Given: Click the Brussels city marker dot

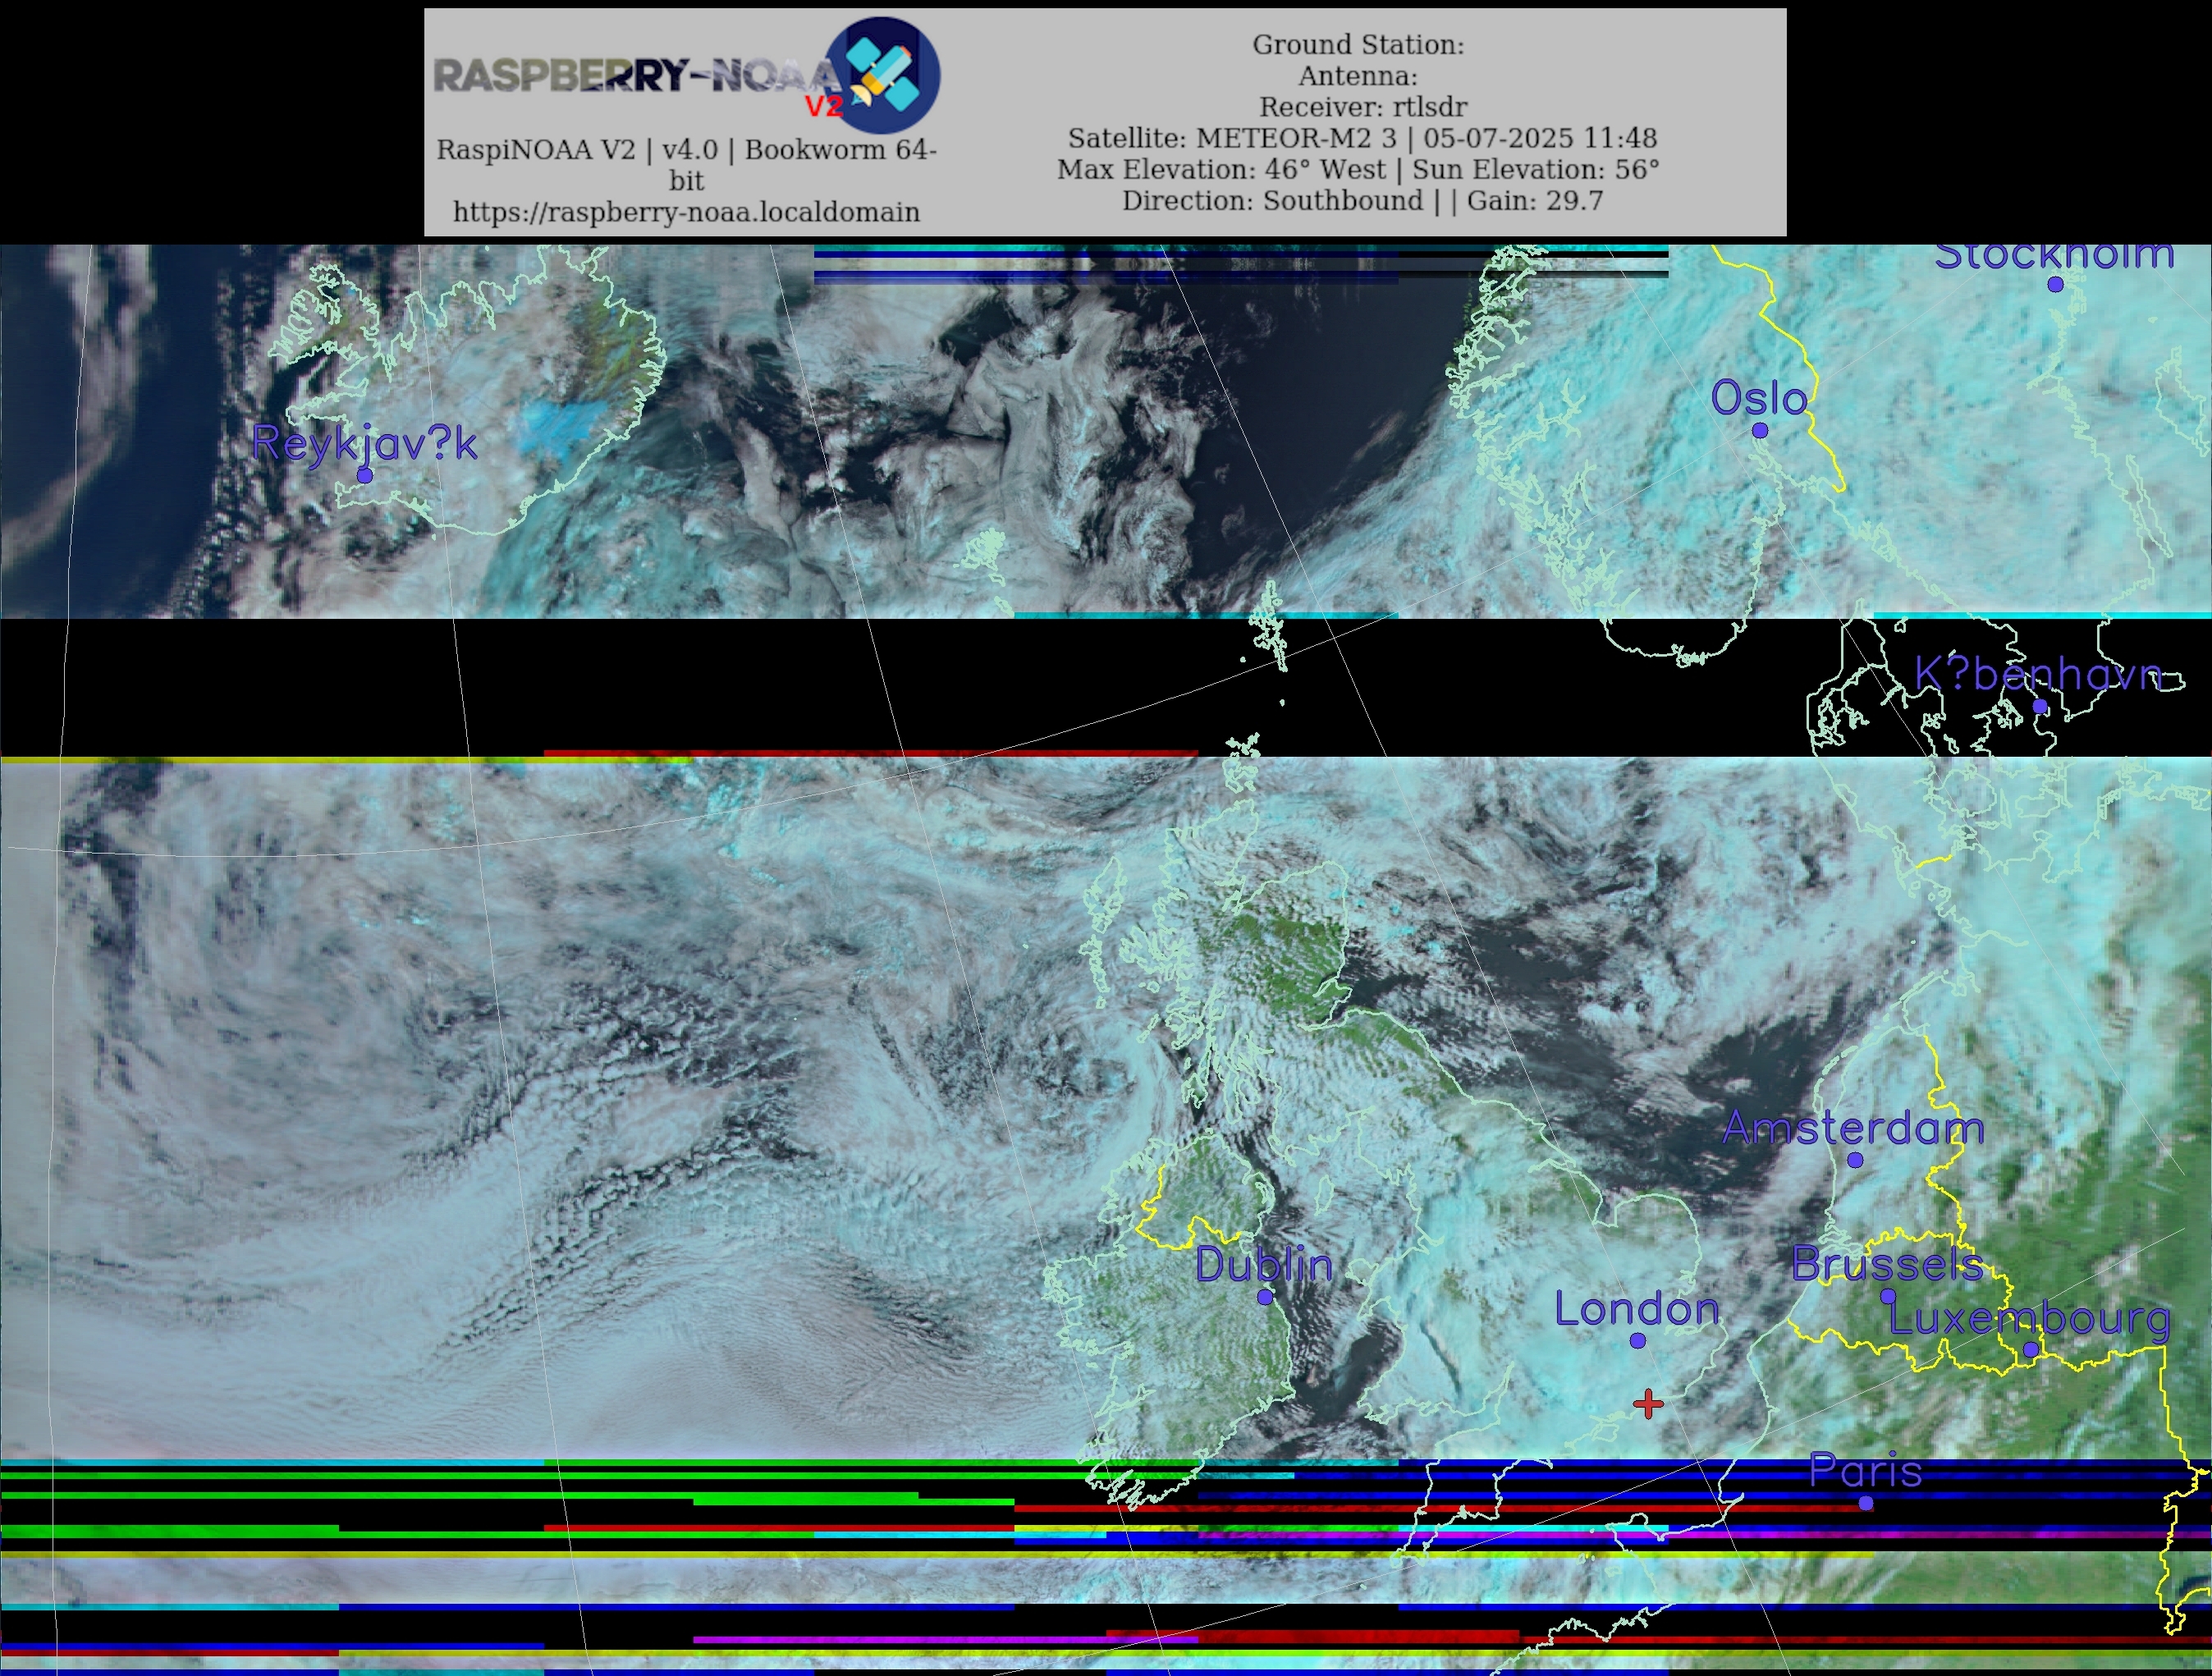Looking at the screenshot, I should [1888, 1296].
